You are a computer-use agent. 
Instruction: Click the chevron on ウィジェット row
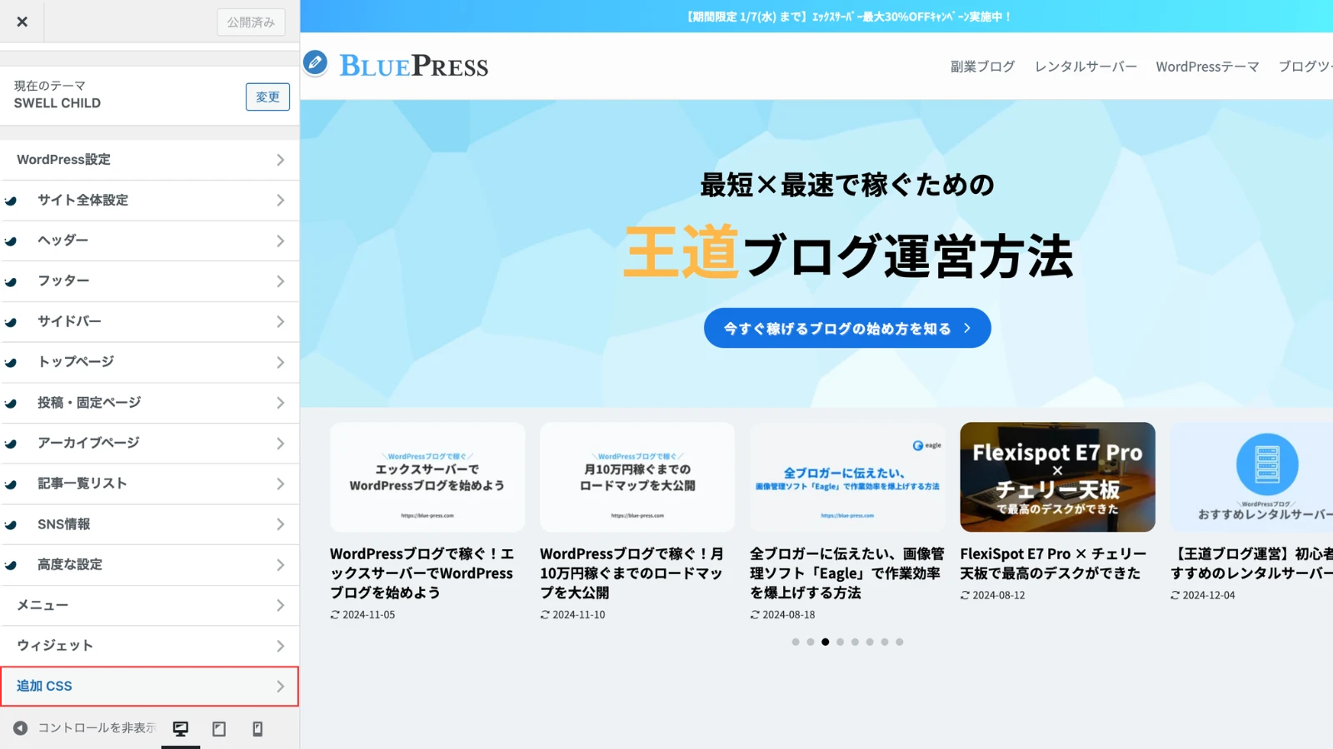pos(281,646)
